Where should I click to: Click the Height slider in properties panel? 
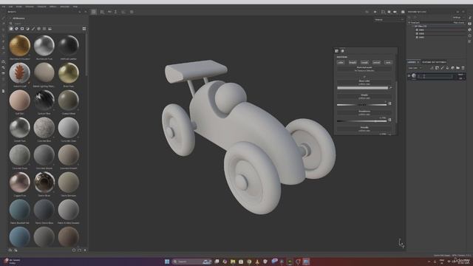coord(361,105)
